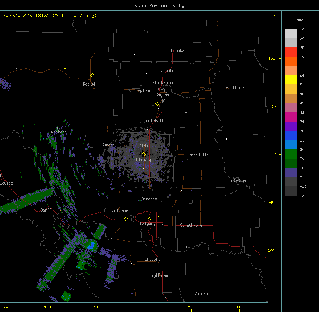Click the Airdrie city label
This screenshot has width=319, height=312.
coord(149,199)
